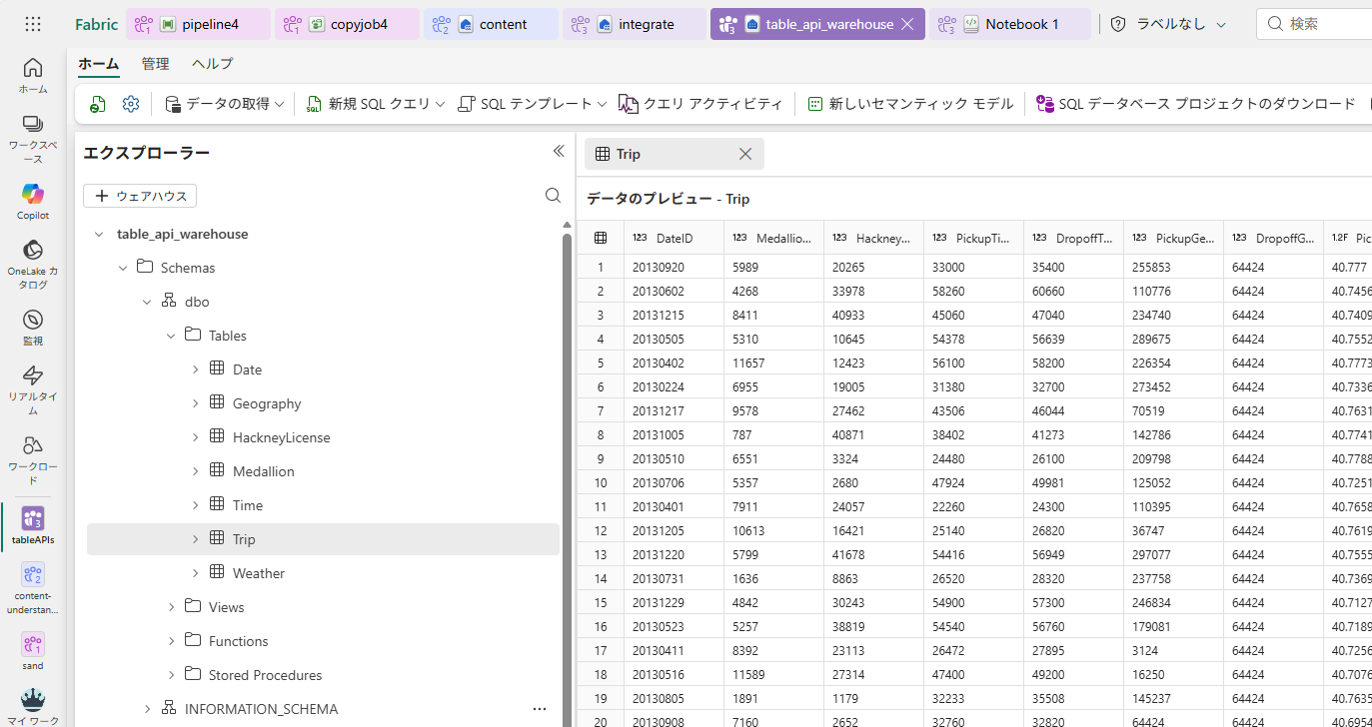Open the Monitor (監視) sidebar icon
The image size is (1372, 727).
(x=33, y=327)
